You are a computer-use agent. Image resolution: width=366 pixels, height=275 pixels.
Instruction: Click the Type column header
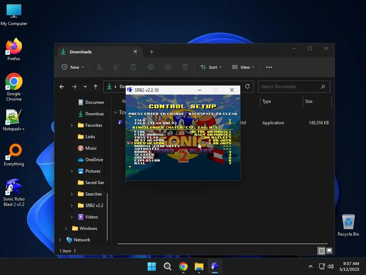pyautogui.click(x=281, y=101)
